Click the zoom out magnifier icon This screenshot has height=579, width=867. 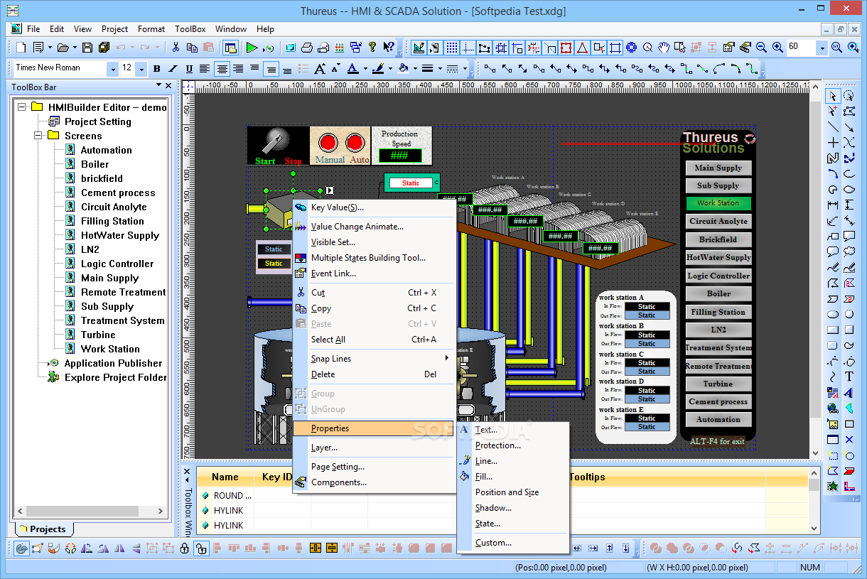pyautogui.click(x=761, y=48)
